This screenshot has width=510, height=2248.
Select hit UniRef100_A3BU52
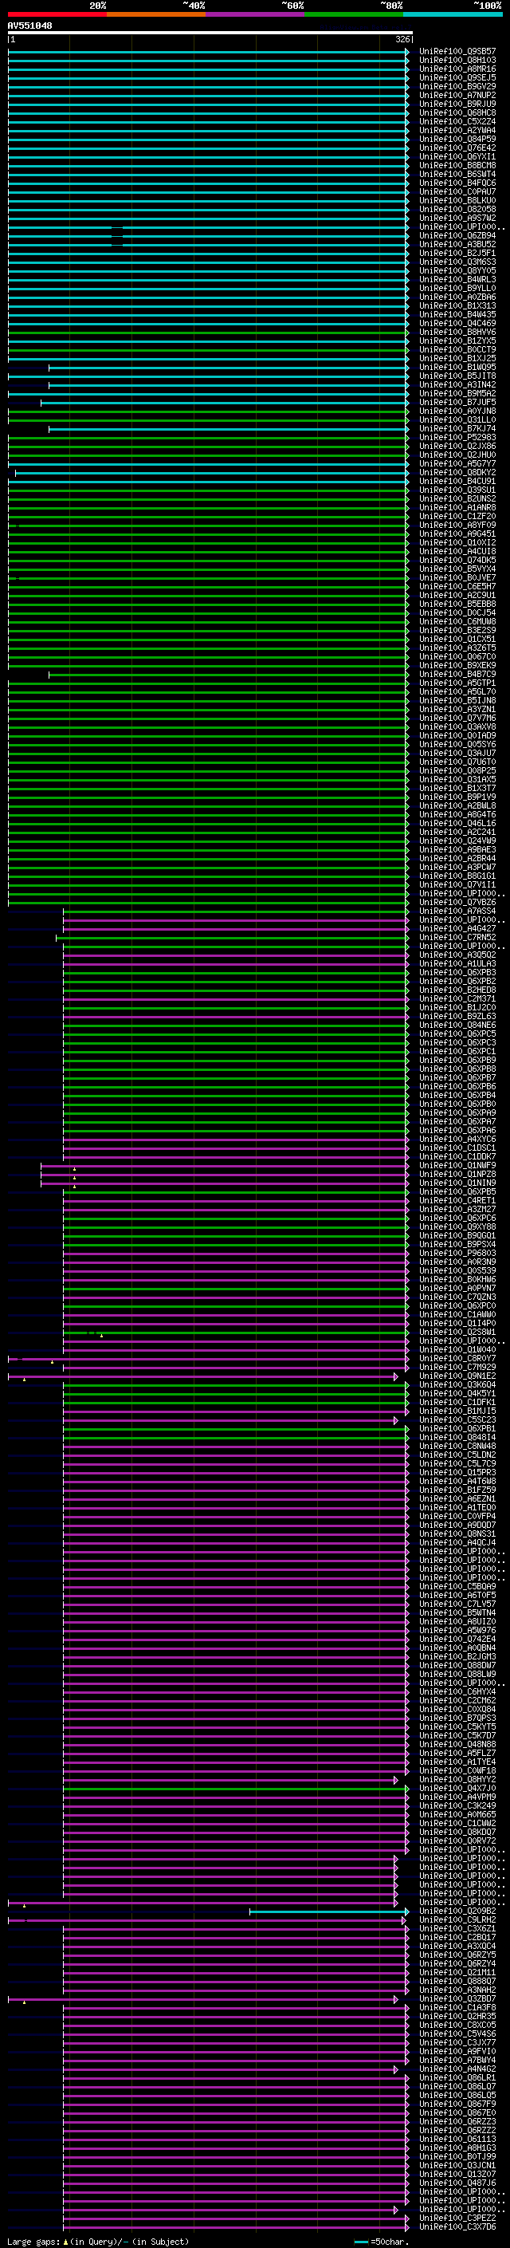tap(457, 244)
